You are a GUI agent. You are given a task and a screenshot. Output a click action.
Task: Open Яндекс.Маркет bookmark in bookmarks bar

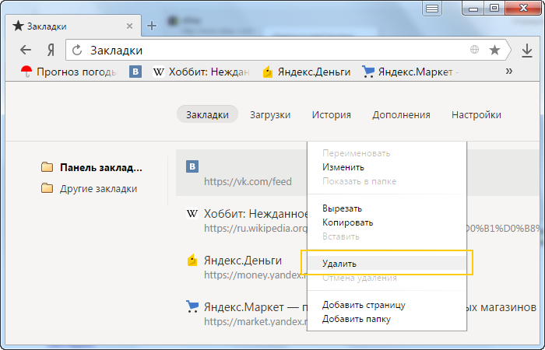pyautogui.click(x=410, y=72)
